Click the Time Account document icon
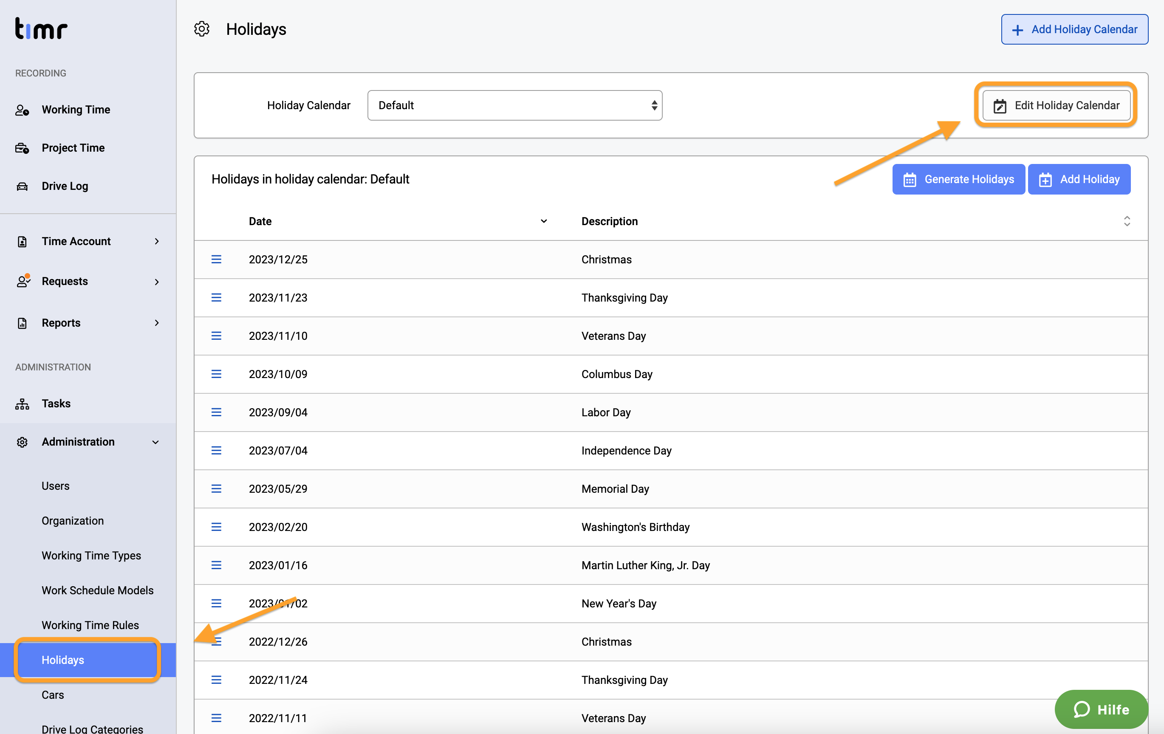 (x=22, y=241)
